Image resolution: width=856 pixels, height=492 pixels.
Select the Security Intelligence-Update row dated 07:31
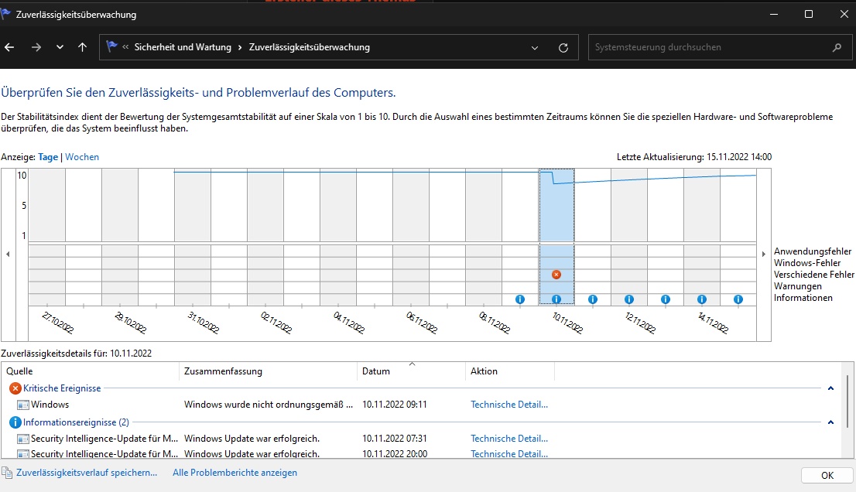tap(420, 439)
